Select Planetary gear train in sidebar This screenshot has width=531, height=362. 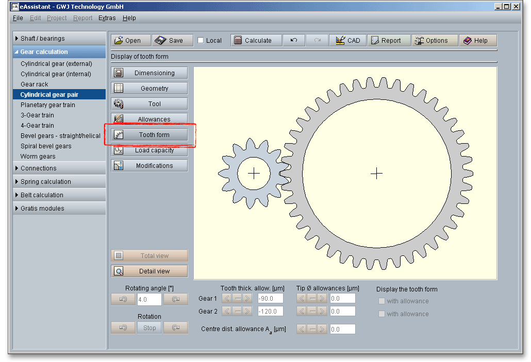click(x=48, y=105)
